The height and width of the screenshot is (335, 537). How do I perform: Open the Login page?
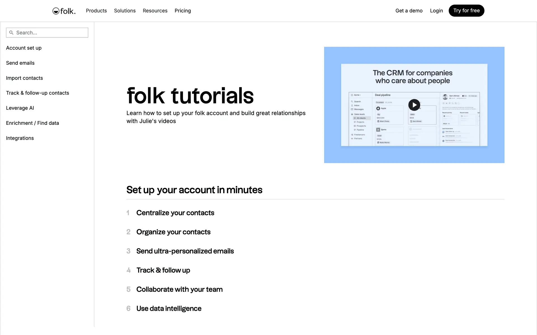click(436, 11)
